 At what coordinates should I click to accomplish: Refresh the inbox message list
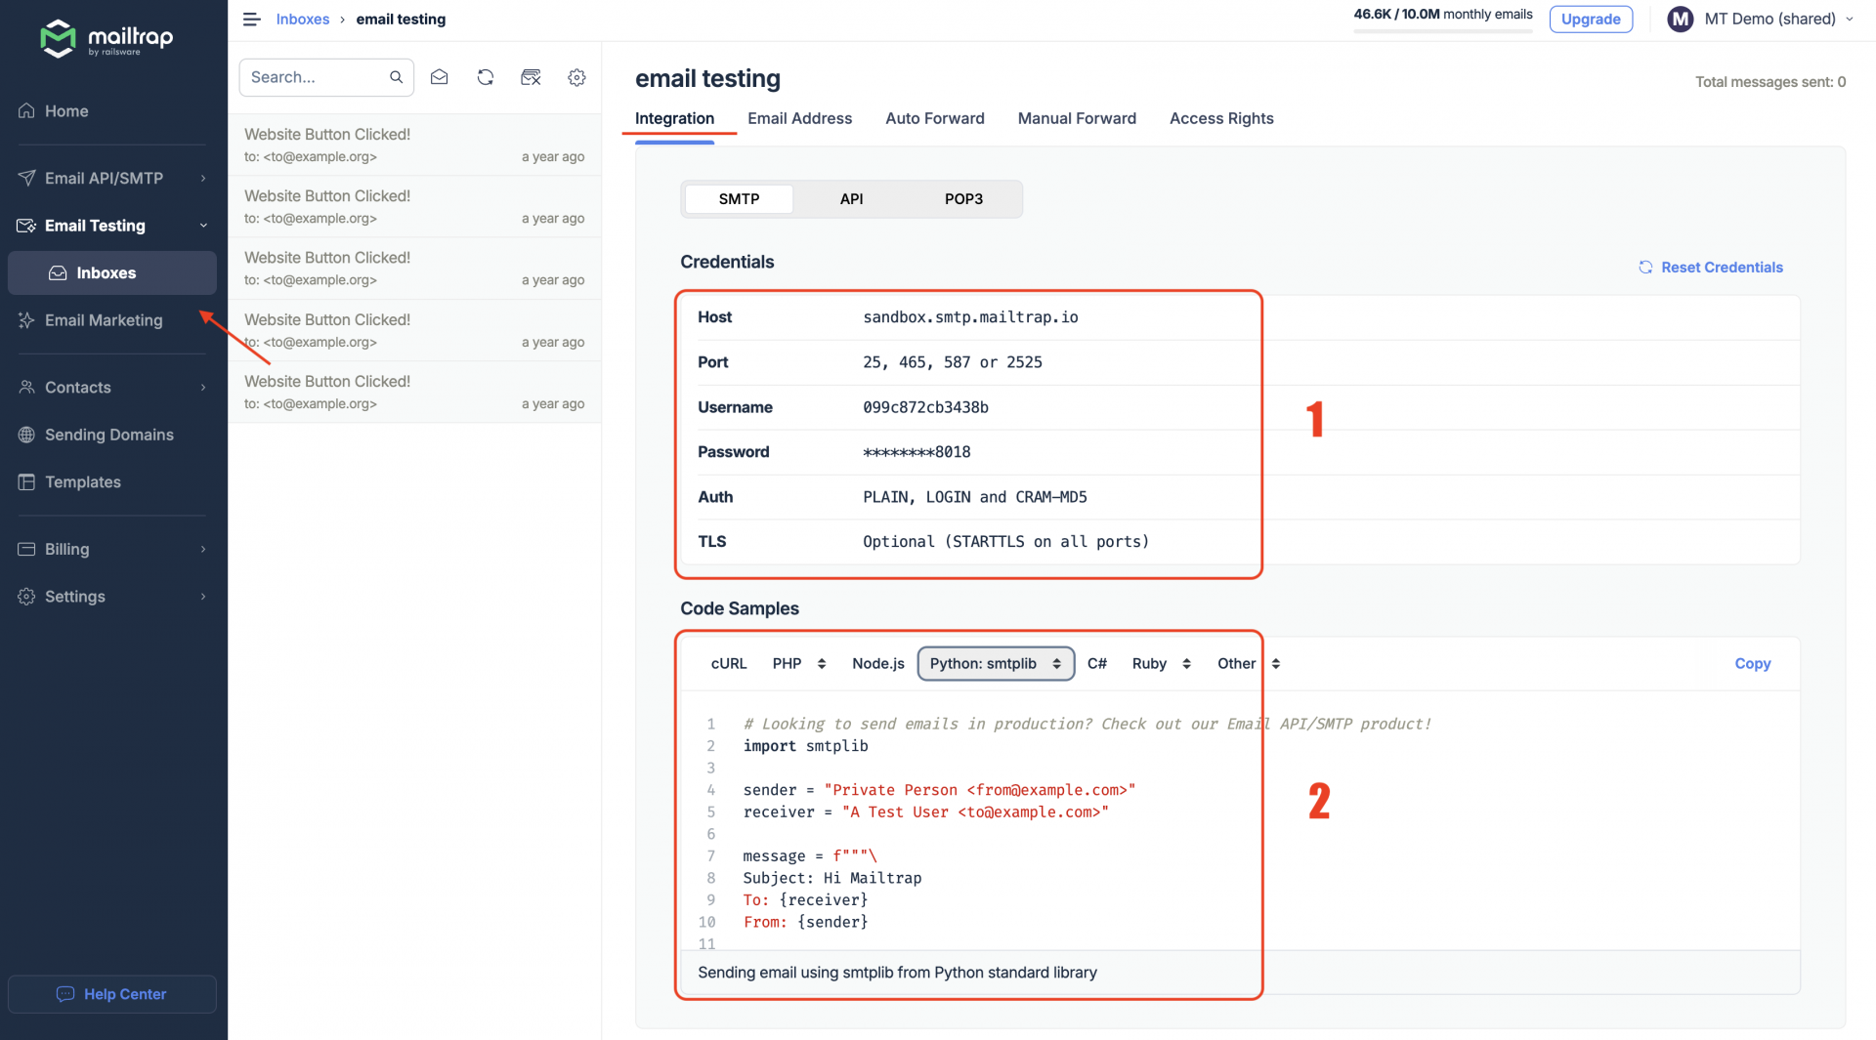pyautogui.click(x=486, y=77)
